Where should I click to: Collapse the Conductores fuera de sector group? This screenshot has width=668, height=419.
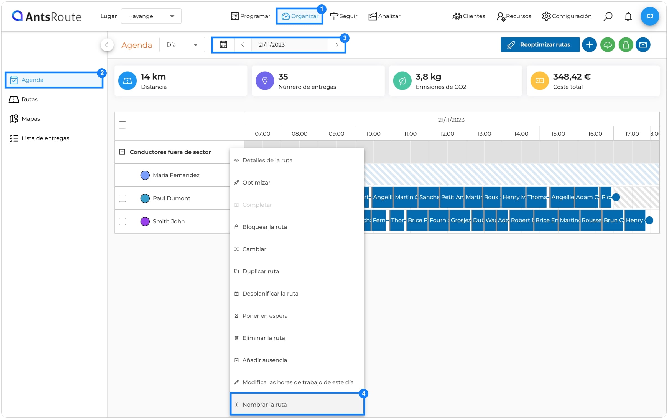(x=122, y=152)
